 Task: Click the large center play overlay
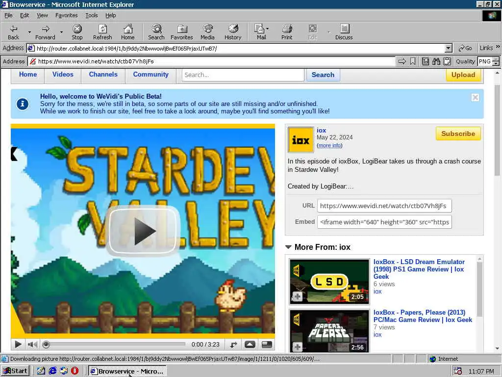tap(143, 231)
